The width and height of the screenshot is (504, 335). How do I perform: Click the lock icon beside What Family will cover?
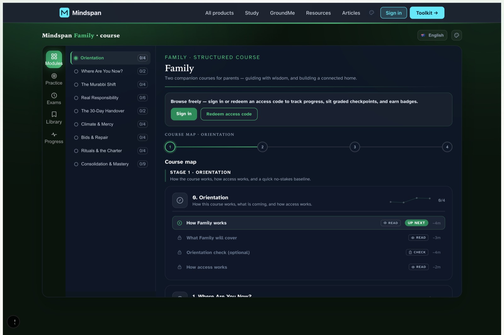click(180, 238)
